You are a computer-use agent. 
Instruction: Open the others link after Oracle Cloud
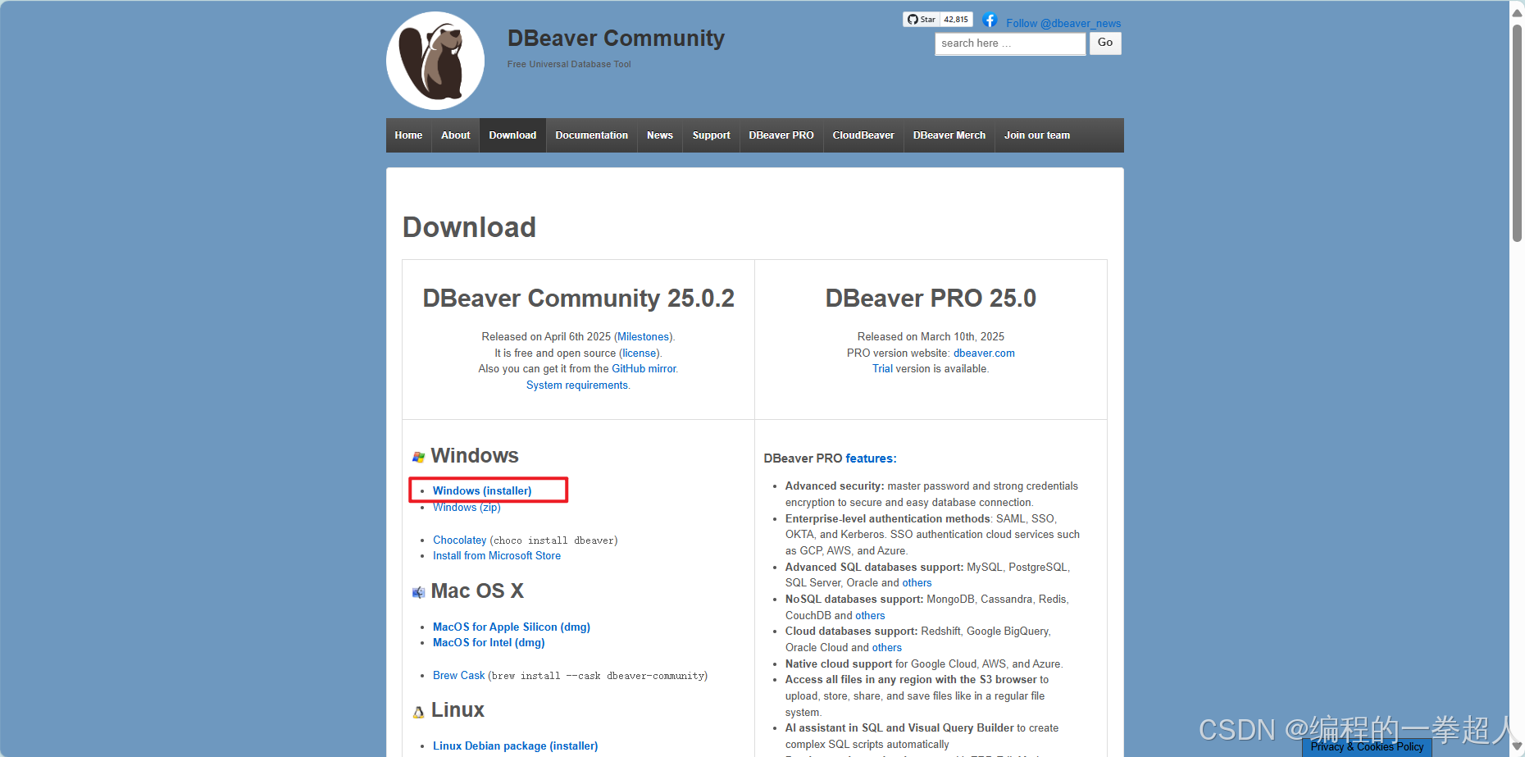click(x=886, y=648)
